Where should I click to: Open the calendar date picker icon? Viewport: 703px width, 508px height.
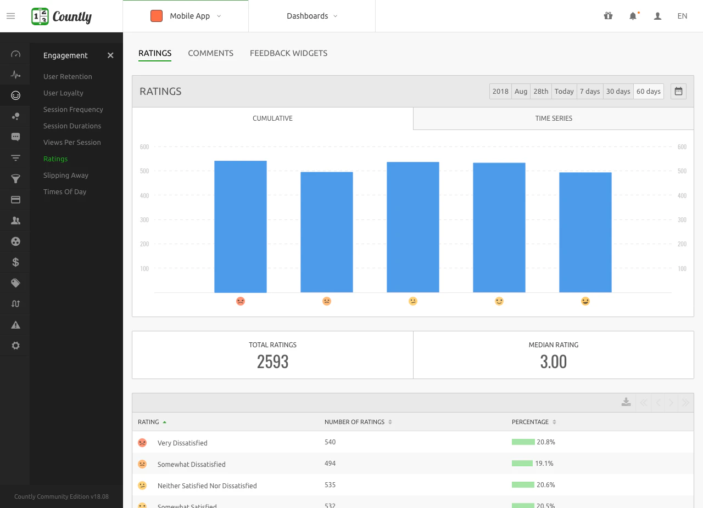(x=678, y=92)
